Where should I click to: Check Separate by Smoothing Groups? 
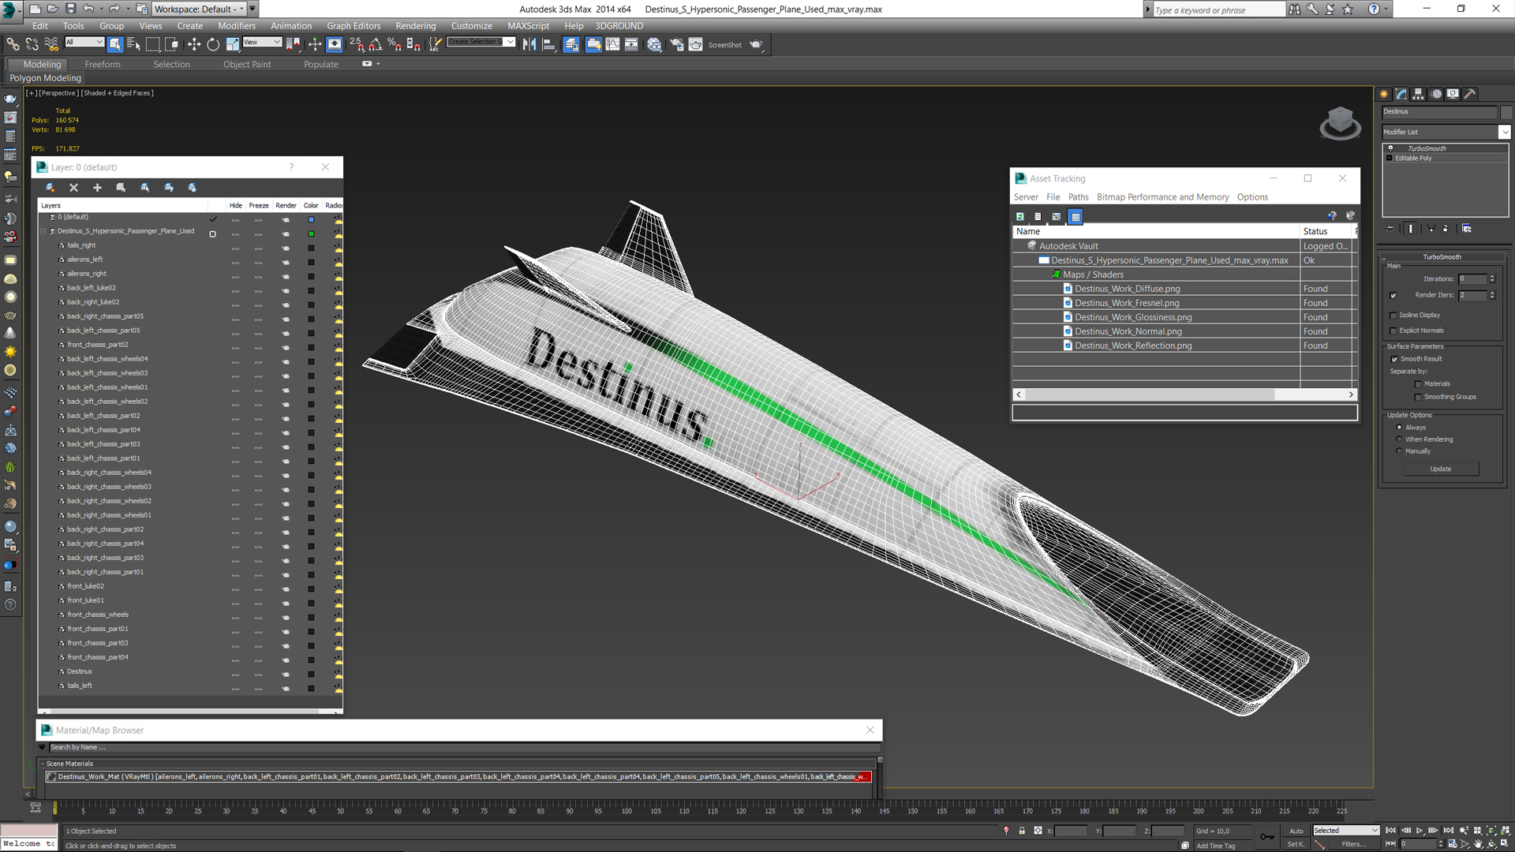click(x=1418, y=398)
